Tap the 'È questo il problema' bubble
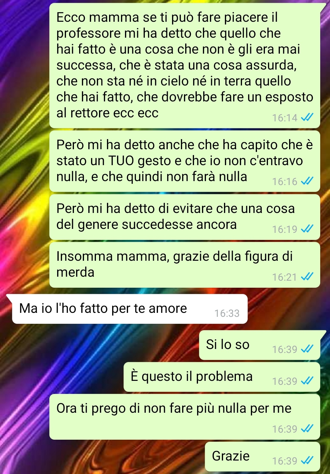330x474 pixels. click(x=222, y=377)
